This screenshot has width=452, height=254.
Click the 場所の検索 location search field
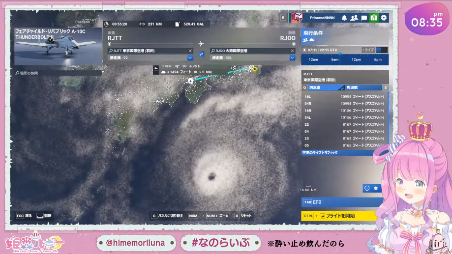pyautogui.click(x=58, y=73)
